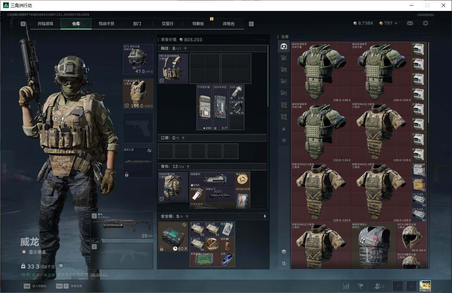Click the warehouse vertical scrollbar
452x293 pixels.
tap(428, 83)
